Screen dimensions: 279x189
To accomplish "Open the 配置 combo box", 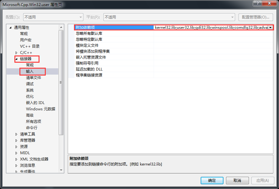I will [53, 17].
